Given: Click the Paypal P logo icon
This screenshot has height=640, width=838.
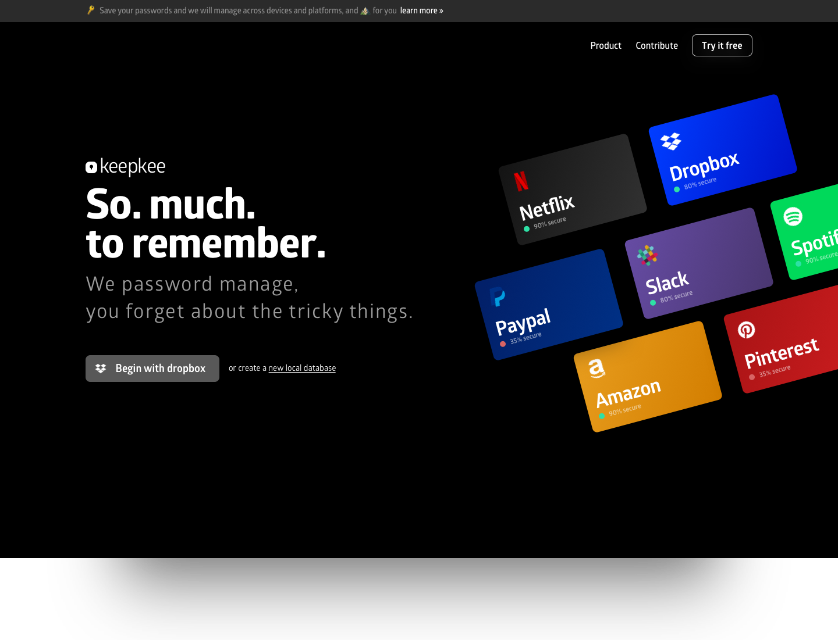Looking at the screenshot, I should tap(497, 296).
